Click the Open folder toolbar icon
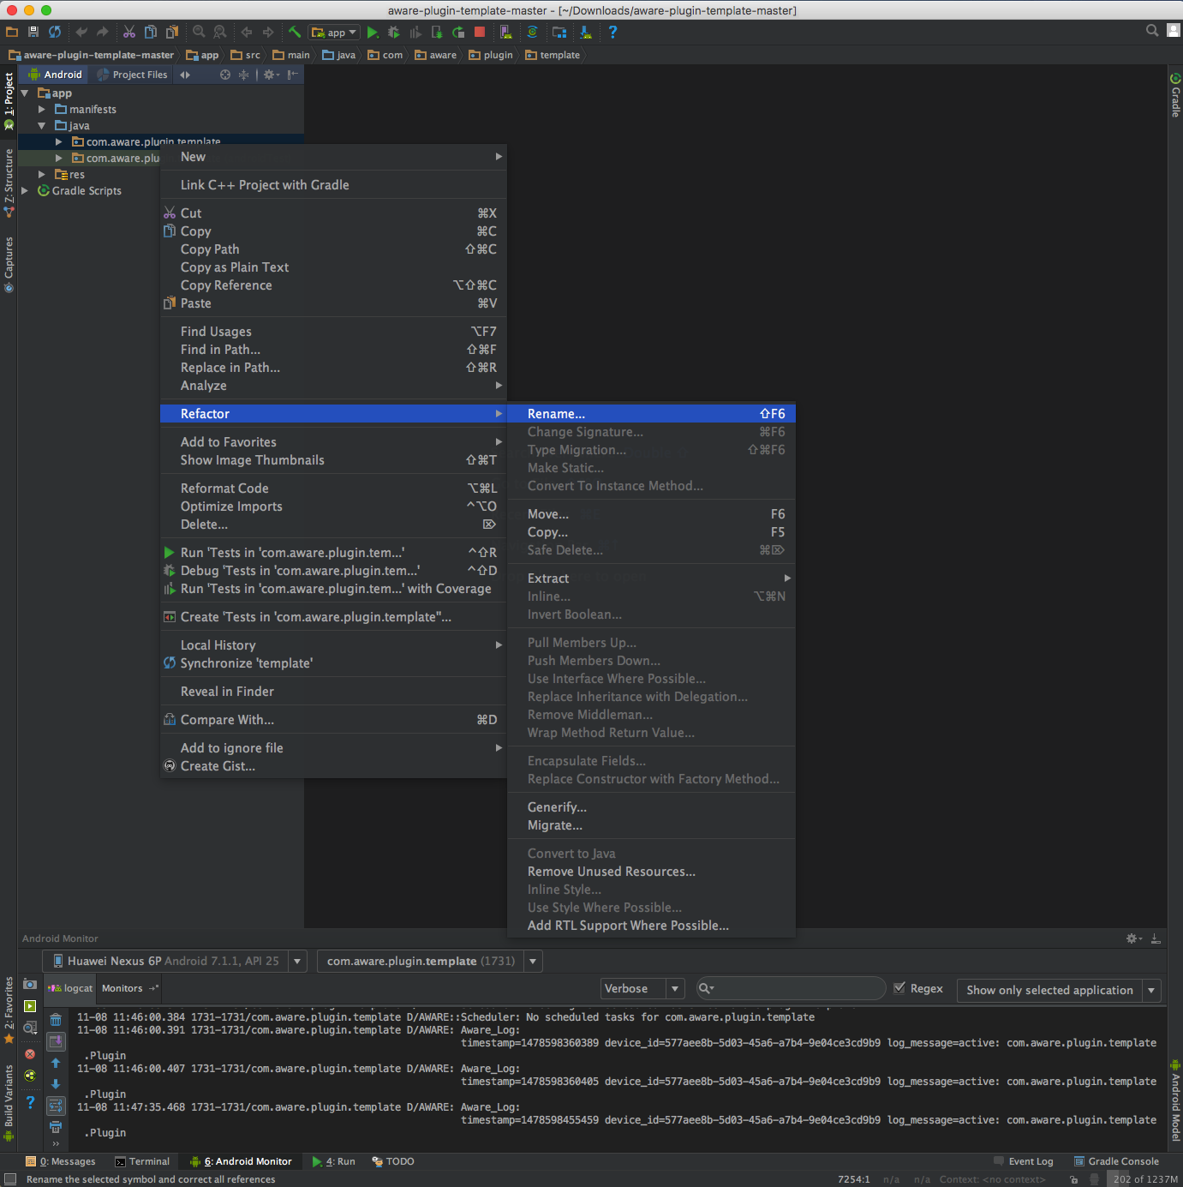The height and width of the screenshot is (1187, 1183). (12, 32)
